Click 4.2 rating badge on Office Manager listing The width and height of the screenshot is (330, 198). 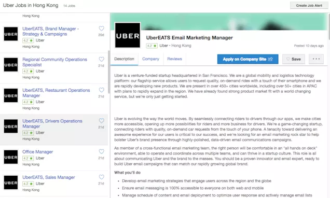(x=28, y=158)
